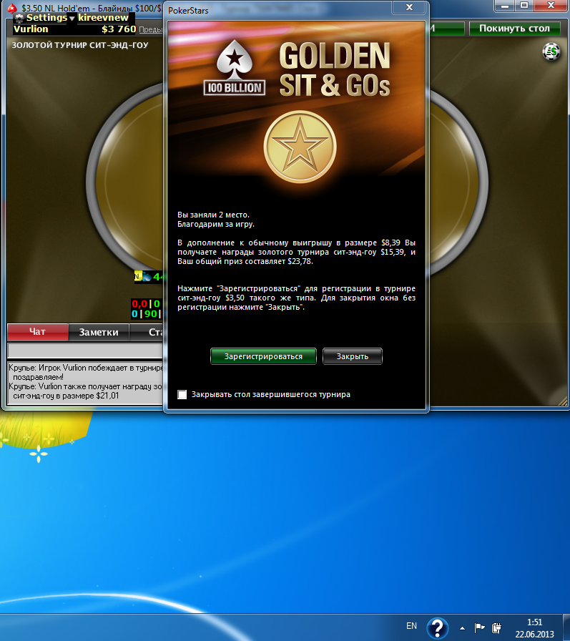Viewport: 570px width, 641px height.
Task: Click the chat message input field
Action: coord(86,351)
